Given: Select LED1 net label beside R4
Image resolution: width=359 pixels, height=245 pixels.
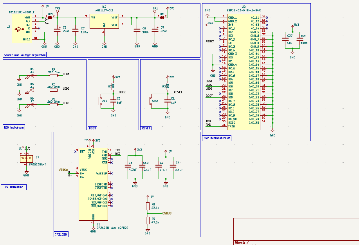Looking at the screenshot, I should tap(66, 74).
